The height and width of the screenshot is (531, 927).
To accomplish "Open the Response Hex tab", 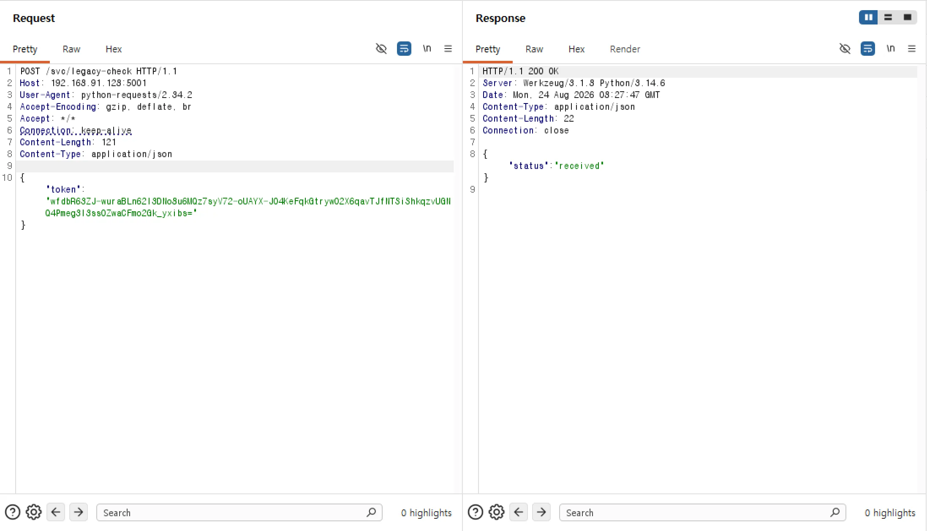I will (576, 49).
